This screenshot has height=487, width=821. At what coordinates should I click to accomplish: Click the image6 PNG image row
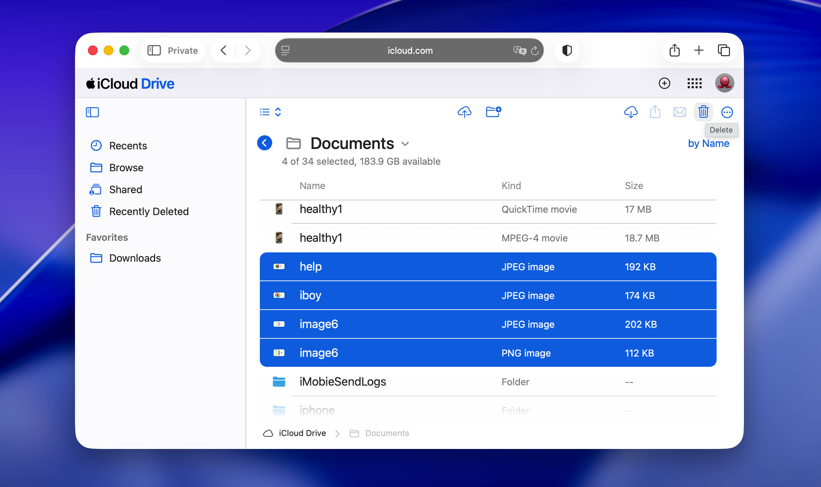coord(488,353)
